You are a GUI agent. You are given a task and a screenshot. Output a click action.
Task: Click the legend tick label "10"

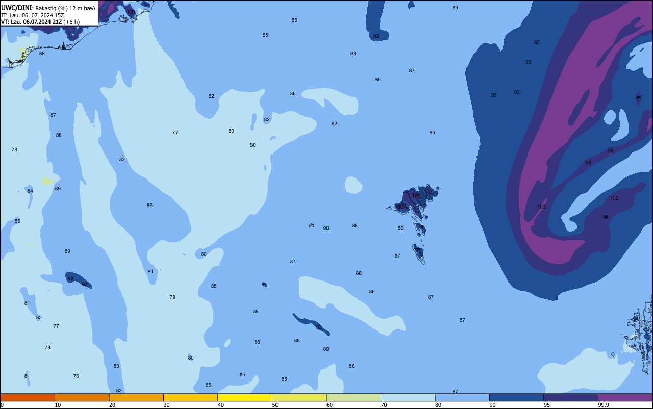[x=58, y=405]
